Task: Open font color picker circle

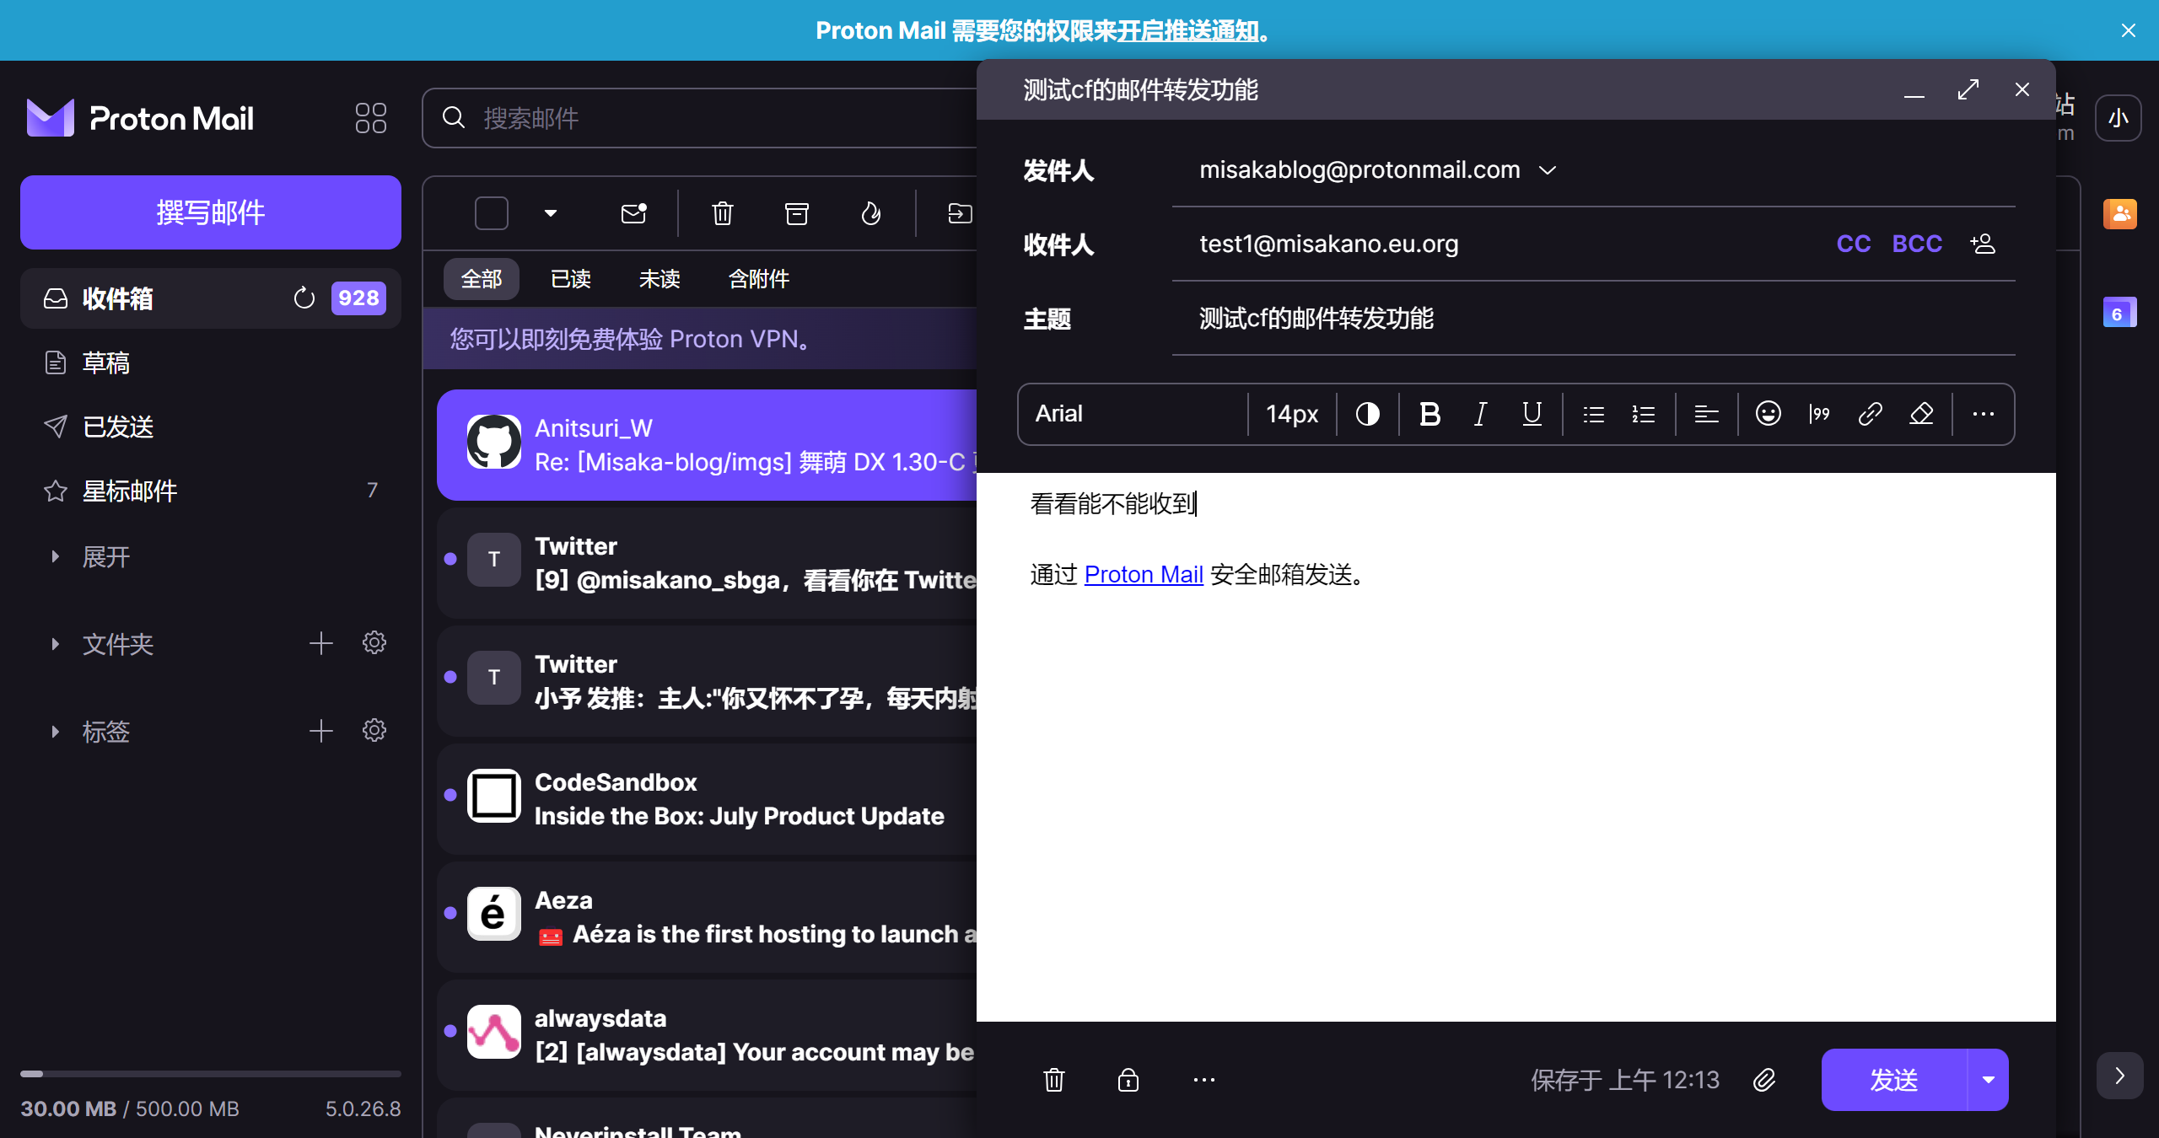Action: pos(1367,414)
